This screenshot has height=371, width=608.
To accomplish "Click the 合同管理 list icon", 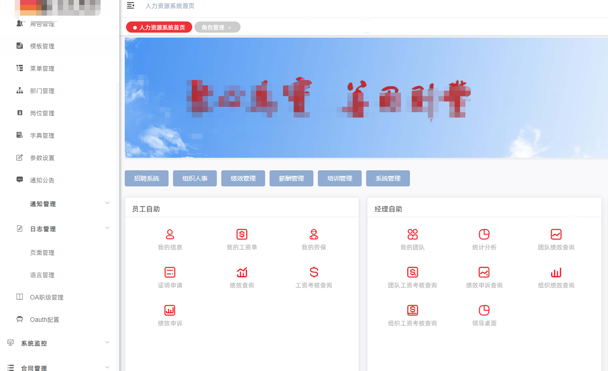I will click(11, 368).
